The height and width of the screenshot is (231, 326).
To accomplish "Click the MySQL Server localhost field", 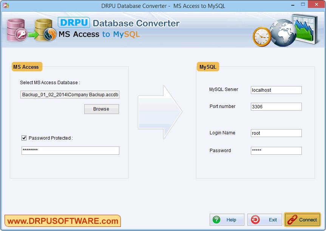I will (276, 90).
